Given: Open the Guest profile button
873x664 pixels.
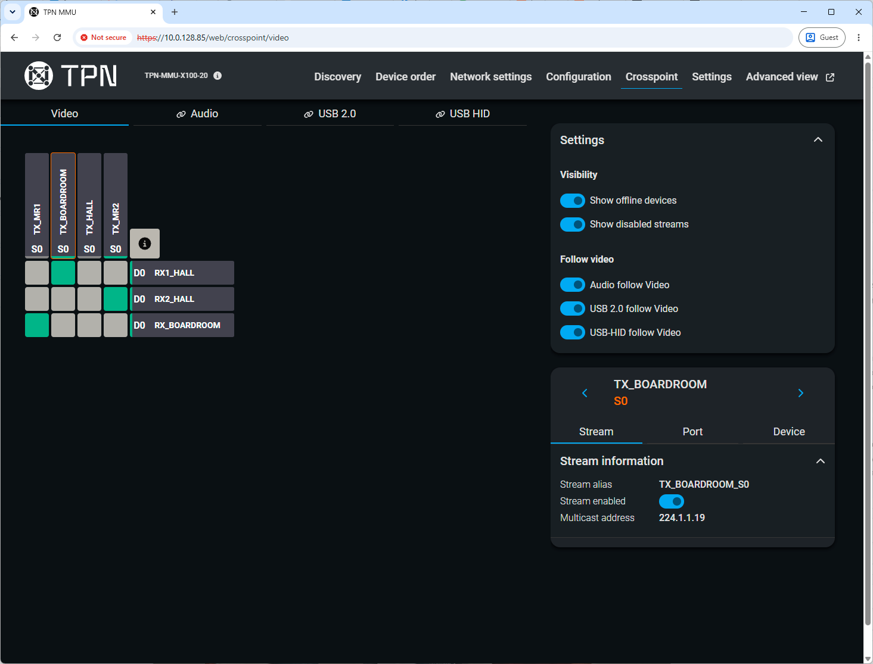Looking at the screenshot, I should 822,38.
